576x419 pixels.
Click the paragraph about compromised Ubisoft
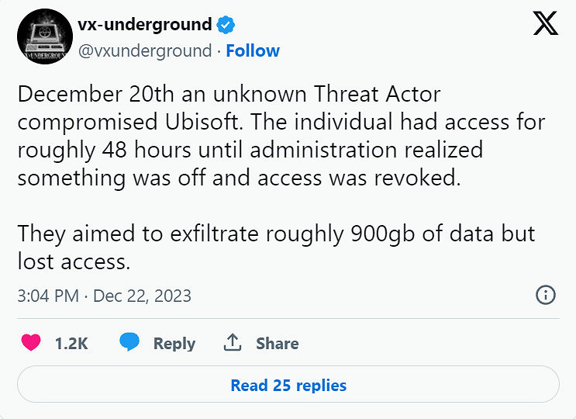coord(279,135)
